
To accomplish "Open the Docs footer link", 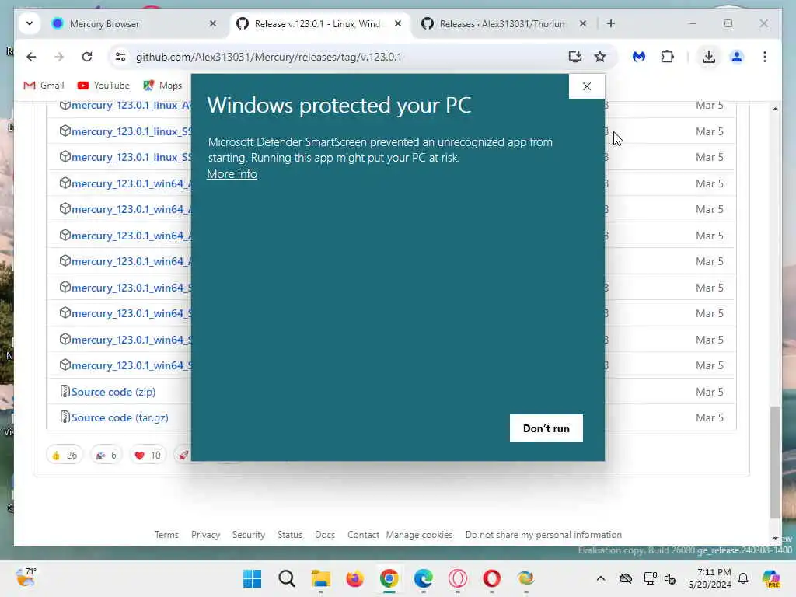I will tap(325, 535).
